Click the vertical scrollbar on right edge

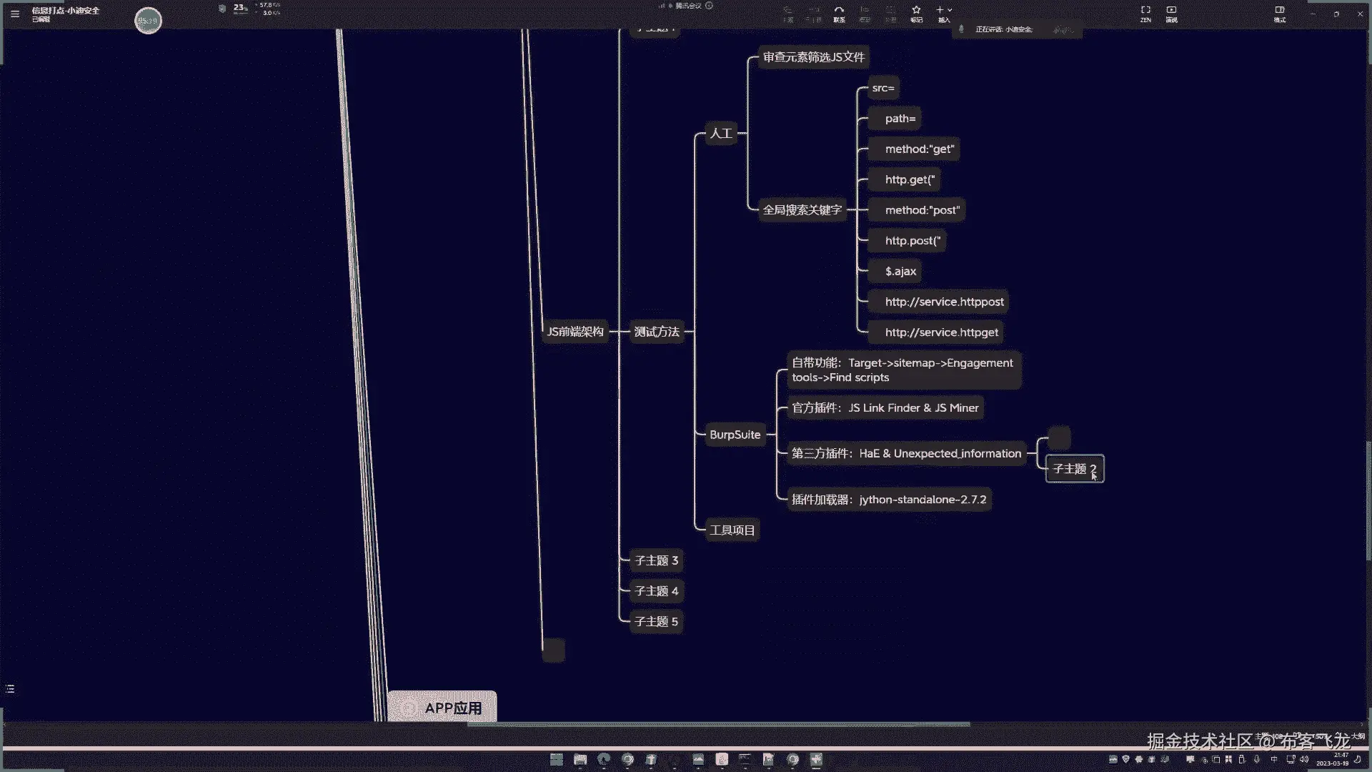[1368, 500]
